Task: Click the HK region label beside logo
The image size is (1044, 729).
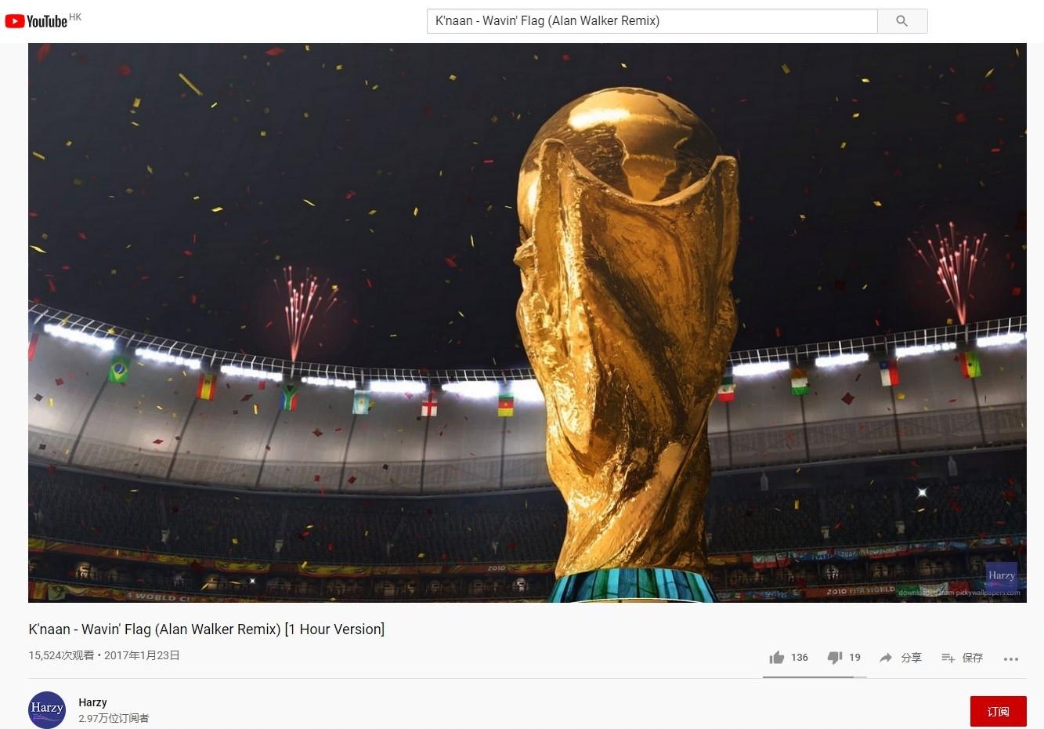Action: (75, 16)
